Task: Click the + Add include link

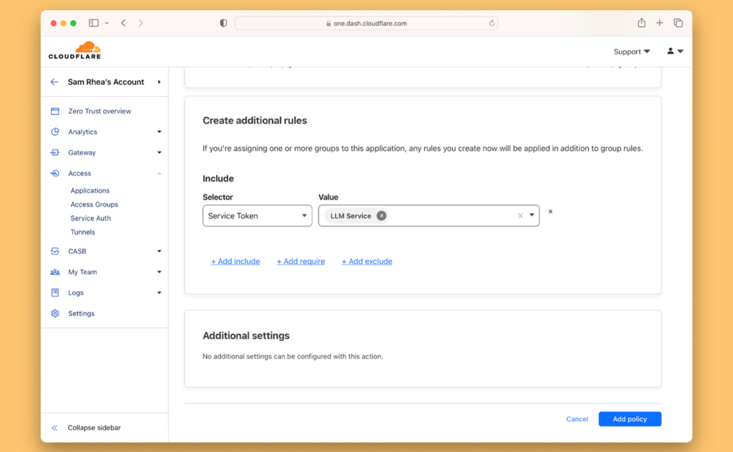Action: (x=236, y=262)
